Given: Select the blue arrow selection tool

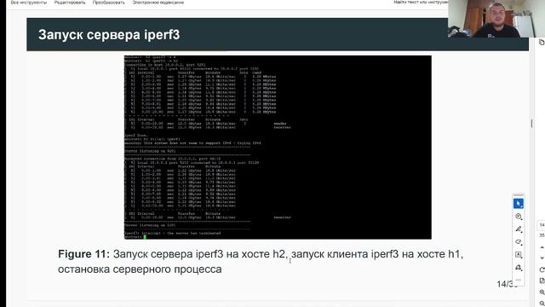Looking at the screenshot, I should click(519, 204).
